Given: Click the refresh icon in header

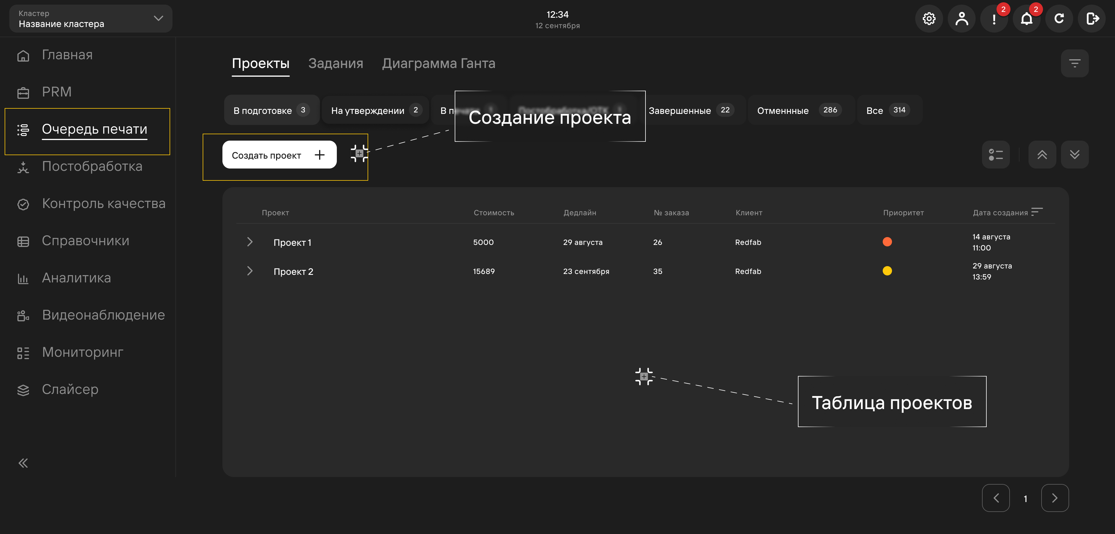Looking at the screenshot, I should [x=1059, y=19].
